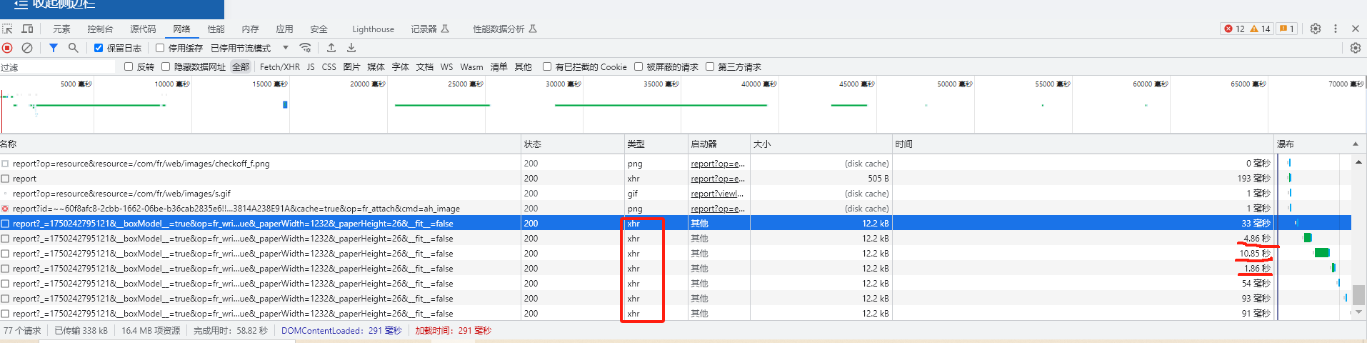The width and height of the screenshot is (1367, 343).
Task: Open Performance insights tab
Action: point(505,29)
